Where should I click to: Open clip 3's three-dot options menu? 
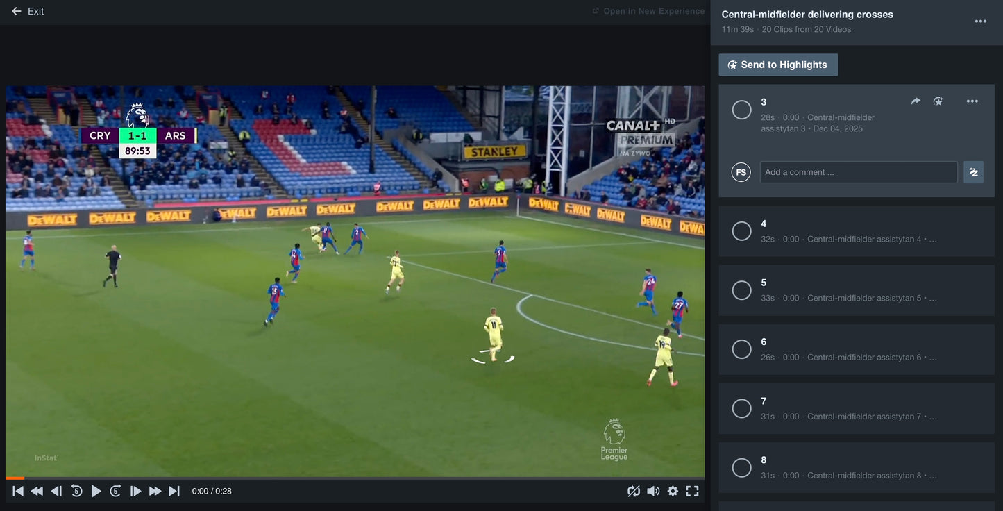click(x=972, y=101)
